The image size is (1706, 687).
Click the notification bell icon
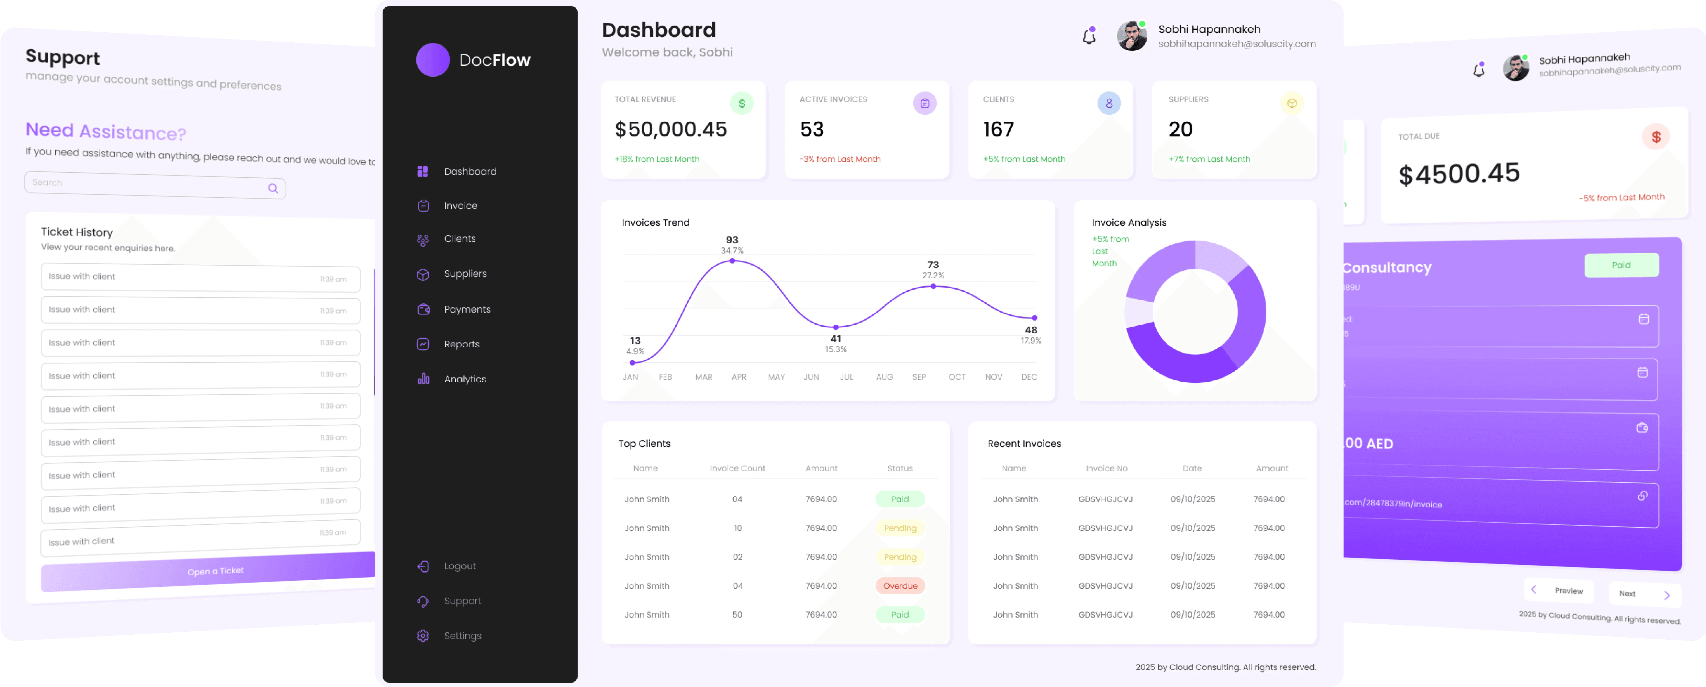1088,36
